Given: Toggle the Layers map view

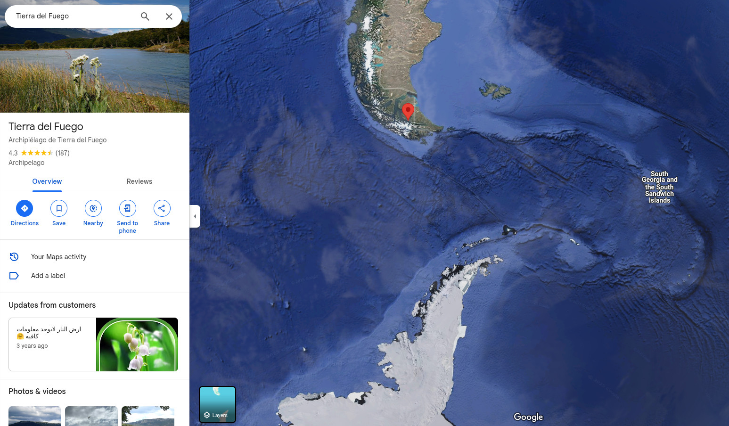Looking at the screenshot, I should [217, 405].
